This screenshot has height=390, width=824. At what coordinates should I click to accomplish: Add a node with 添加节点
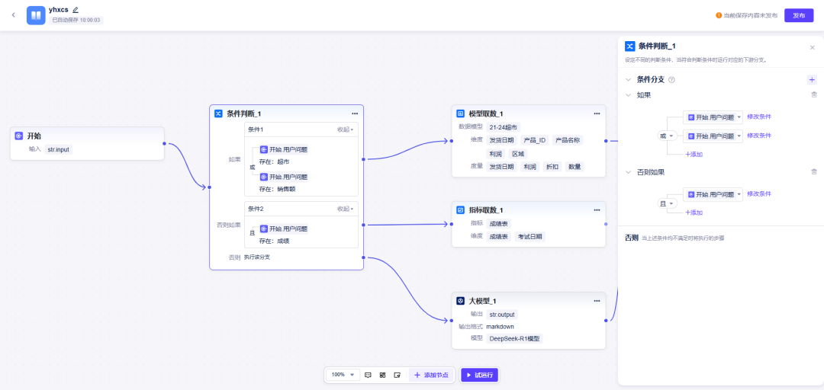tap(431, 375)
